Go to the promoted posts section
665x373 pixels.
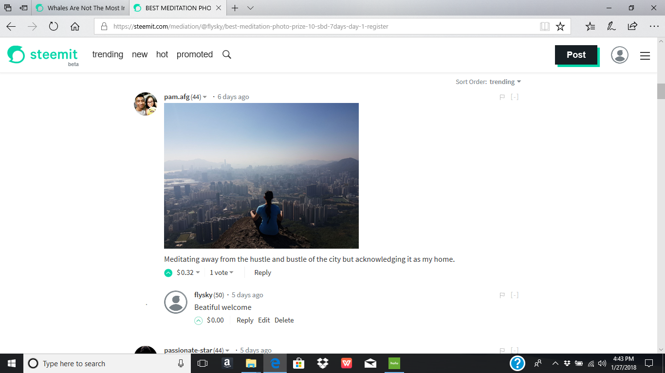195,54
